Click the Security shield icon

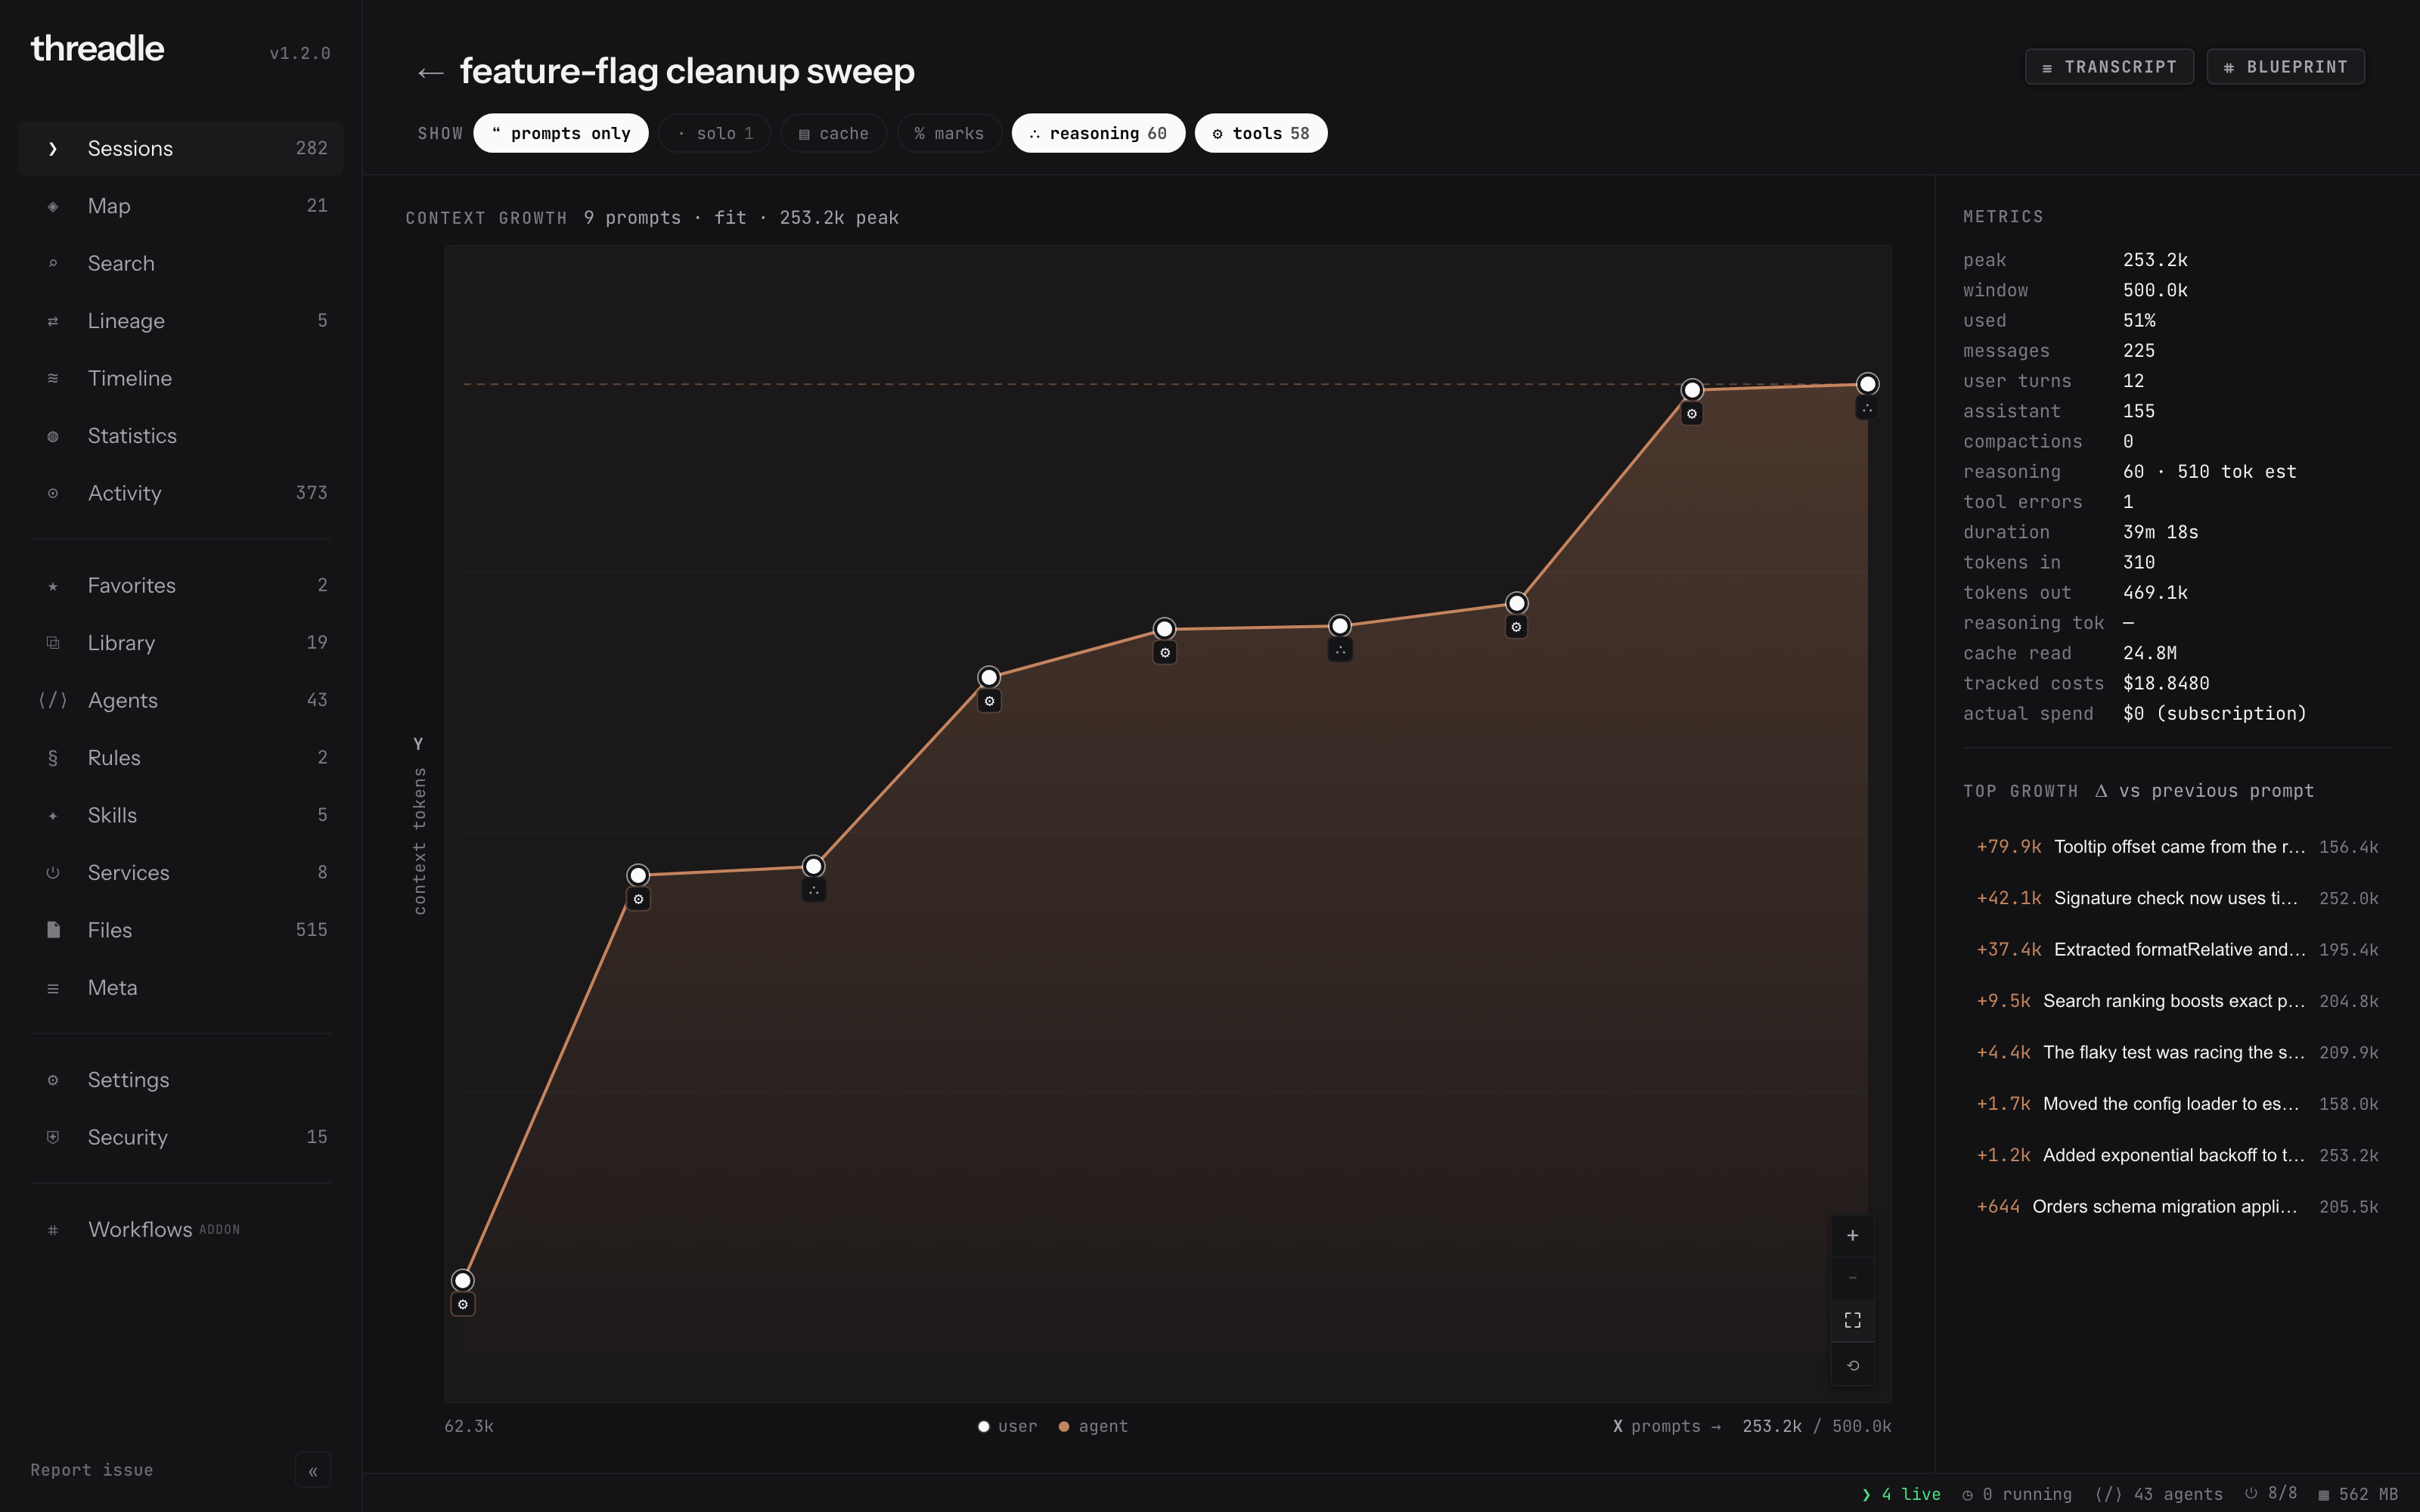(x=53, y=1137)
